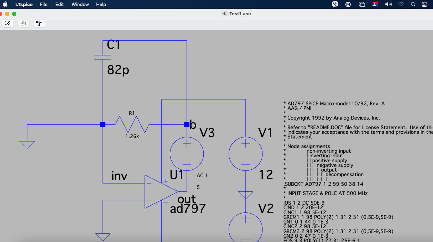Click the ad797 model name label
433x242 pixels.
(x=188, y=209)
